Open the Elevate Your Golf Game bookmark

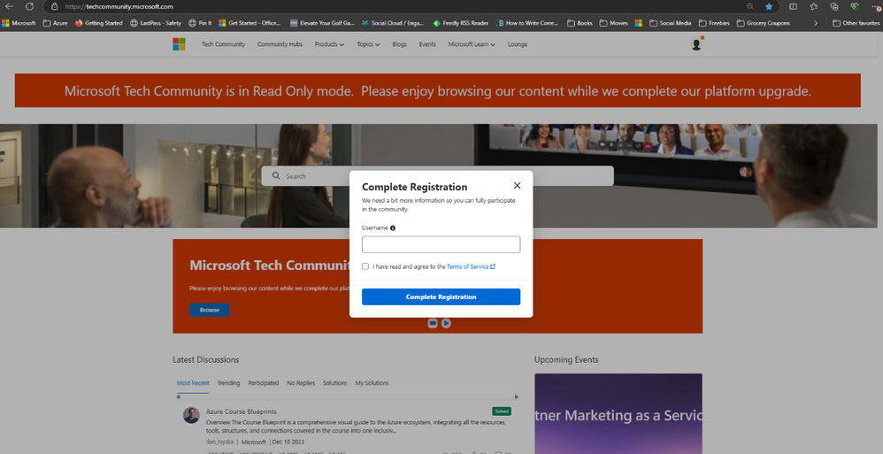point(322,23)
